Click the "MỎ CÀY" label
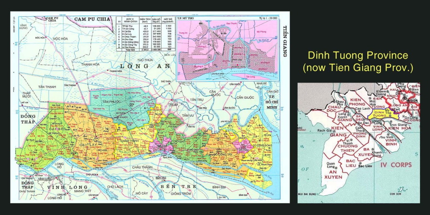The height and width of the screenshot is (215, 430). 142,194
